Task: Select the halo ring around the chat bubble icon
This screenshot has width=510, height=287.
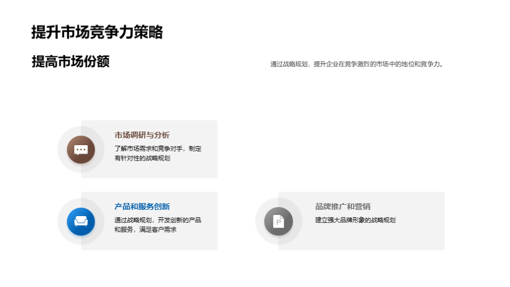Action: tap(62, 150)
